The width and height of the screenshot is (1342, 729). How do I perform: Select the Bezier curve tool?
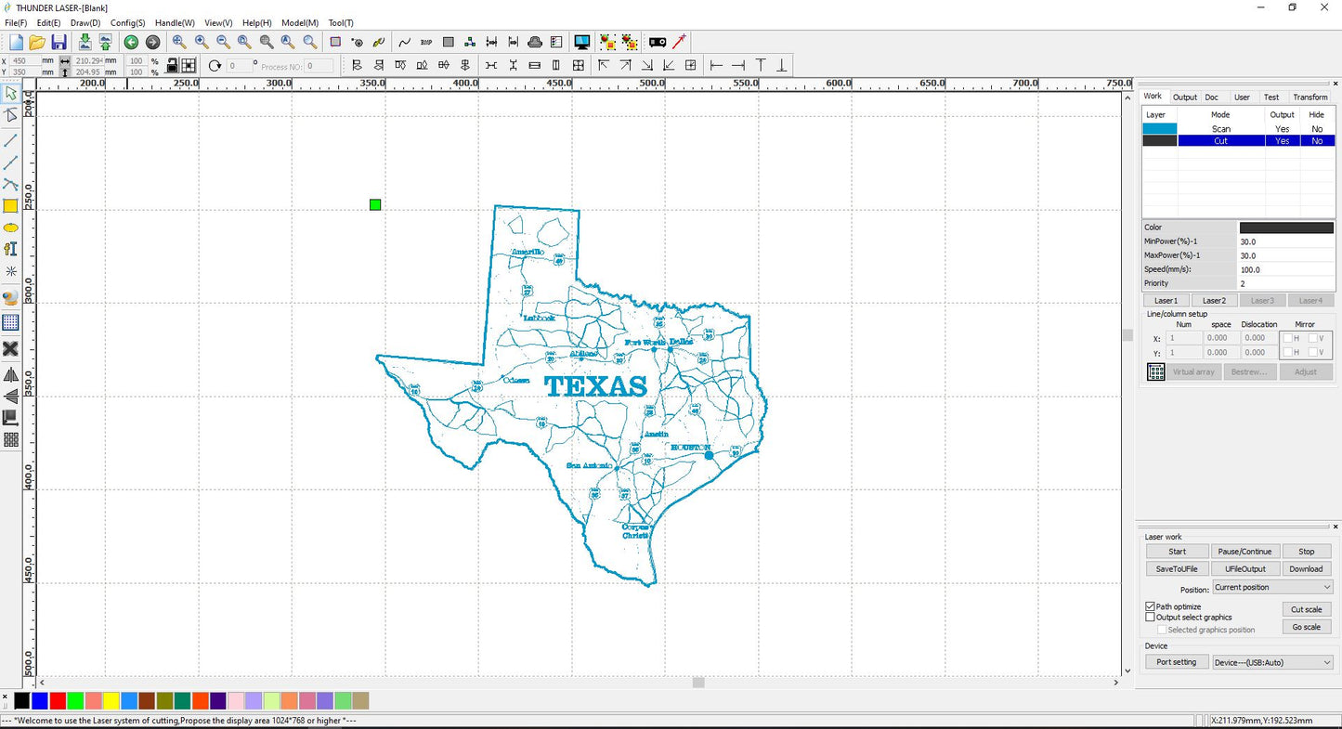[10, 184]
